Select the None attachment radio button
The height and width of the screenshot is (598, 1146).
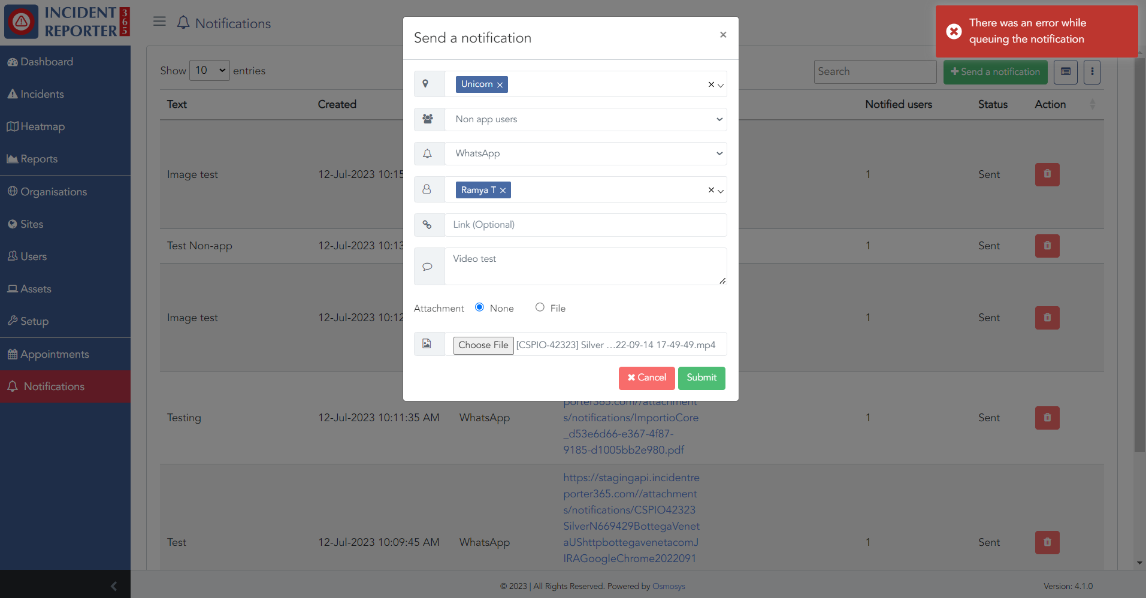[479, 307]
